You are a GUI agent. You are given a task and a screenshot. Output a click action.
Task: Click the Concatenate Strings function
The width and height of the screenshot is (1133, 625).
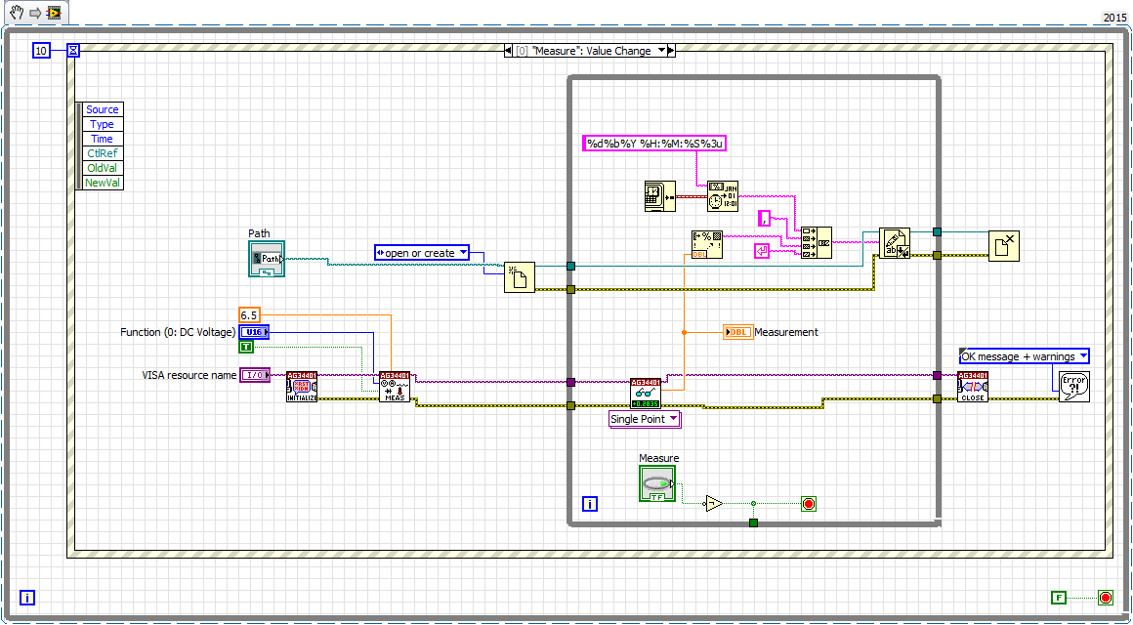click(x=817, y=242)
